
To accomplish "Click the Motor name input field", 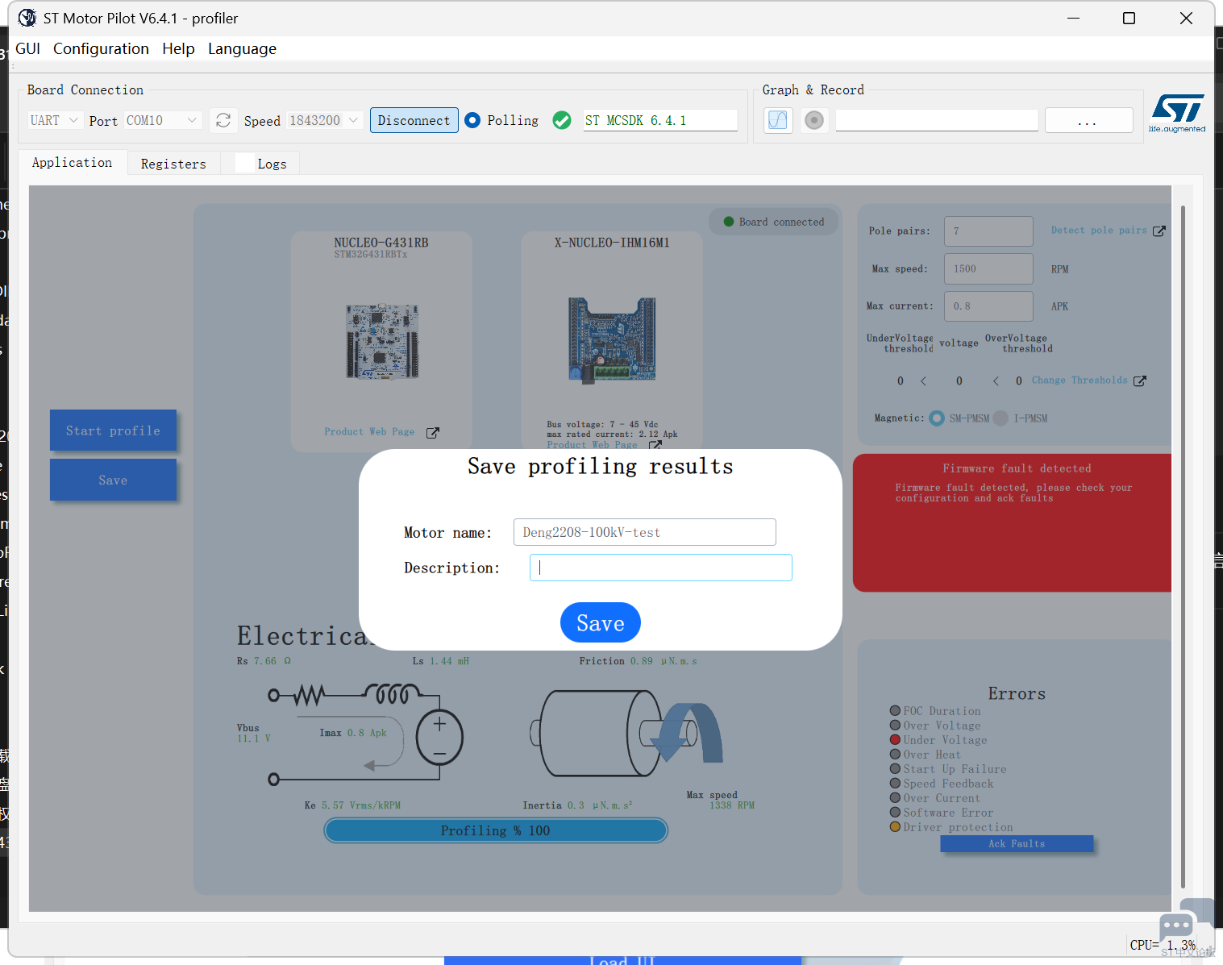I will (x=645, y=532).
